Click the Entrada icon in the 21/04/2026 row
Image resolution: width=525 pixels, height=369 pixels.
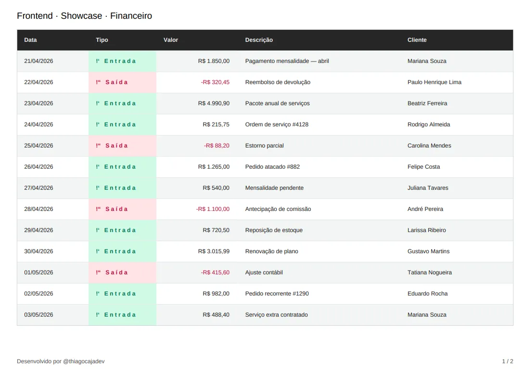(x=98, y=61)
